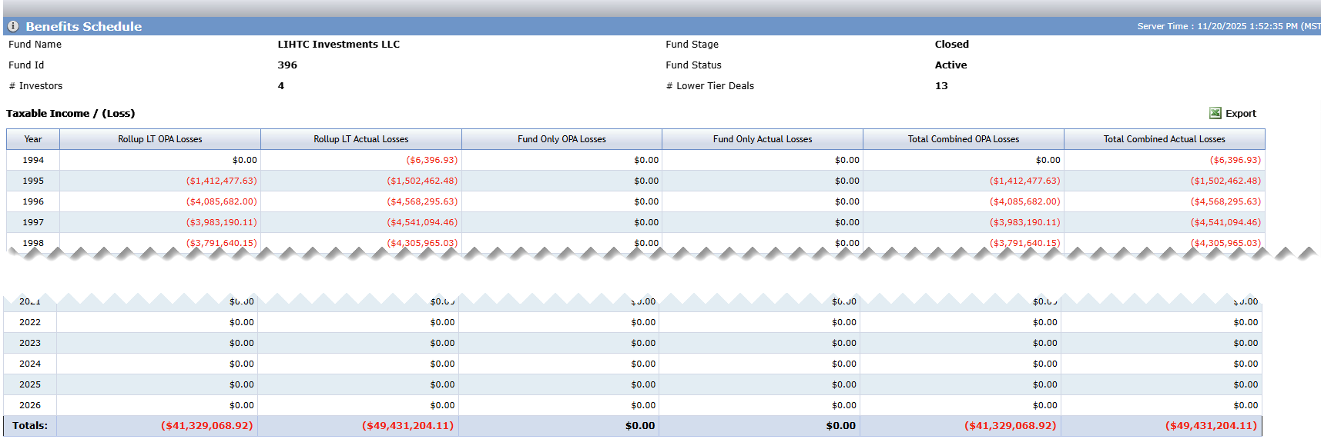1321x439 pixels.
Task: Click the Totals row label
Action: click(x=30, y=425)
